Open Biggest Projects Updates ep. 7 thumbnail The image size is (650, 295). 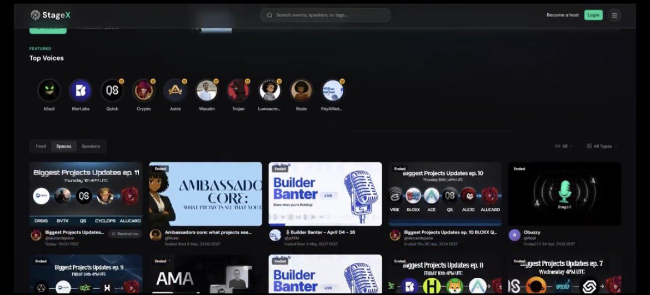click(x=564, y=274)
